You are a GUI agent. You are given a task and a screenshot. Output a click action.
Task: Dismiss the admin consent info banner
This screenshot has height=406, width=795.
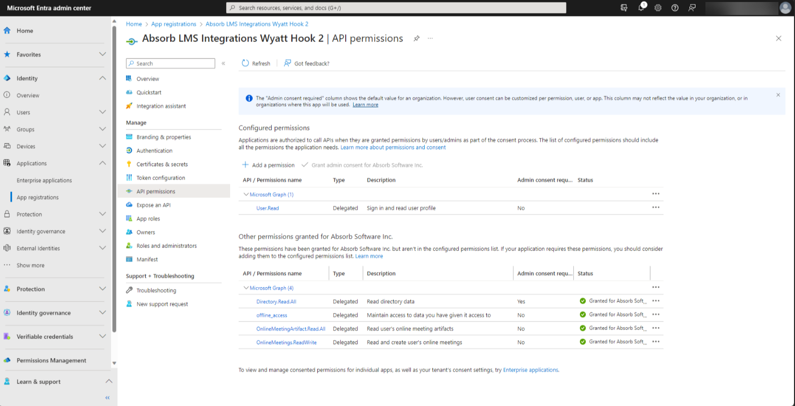(x=778, y=94)
